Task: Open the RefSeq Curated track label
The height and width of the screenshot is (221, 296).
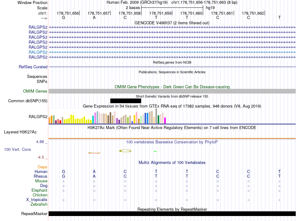Action: tap(33, 67)
